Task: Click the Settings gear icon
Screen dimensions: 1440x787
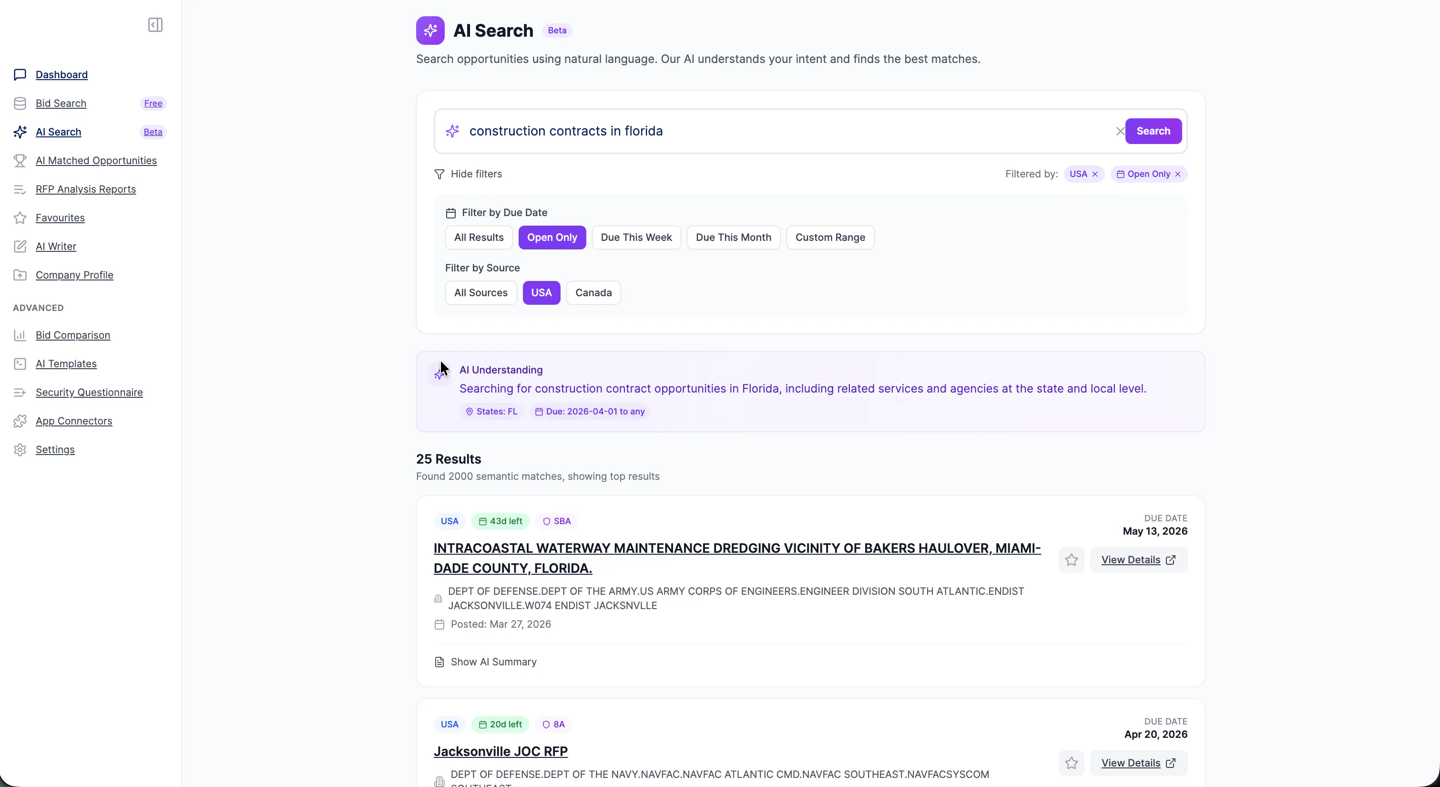Action: (x=20, y=450)
